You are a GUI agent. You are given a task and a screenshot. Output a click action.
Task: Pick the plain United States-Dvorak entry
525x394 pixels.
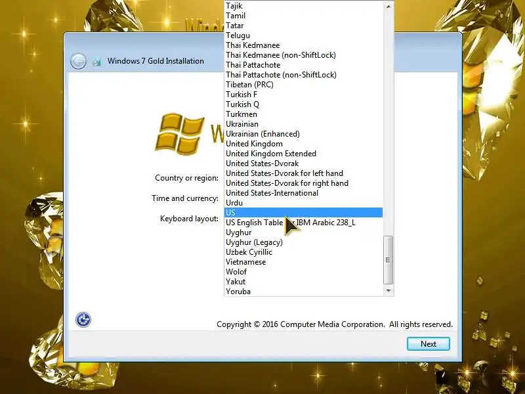(x=303, y=164)
